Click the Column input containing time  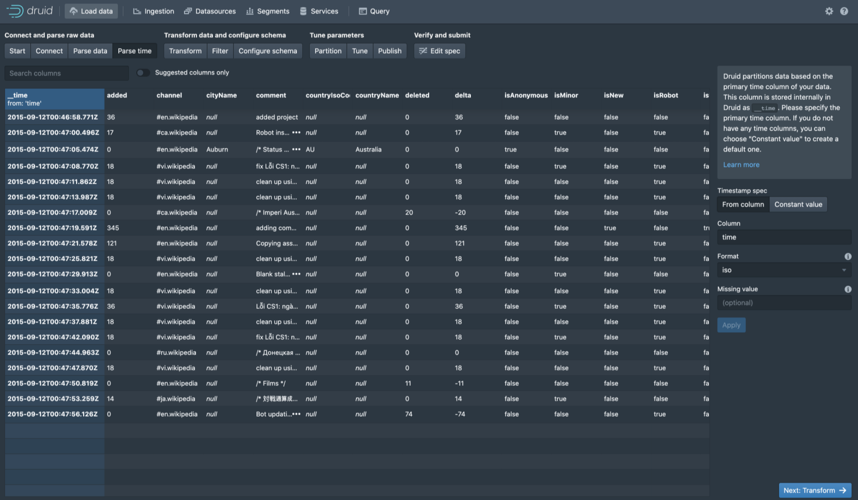pyautogui.click(x=784, y=237)
